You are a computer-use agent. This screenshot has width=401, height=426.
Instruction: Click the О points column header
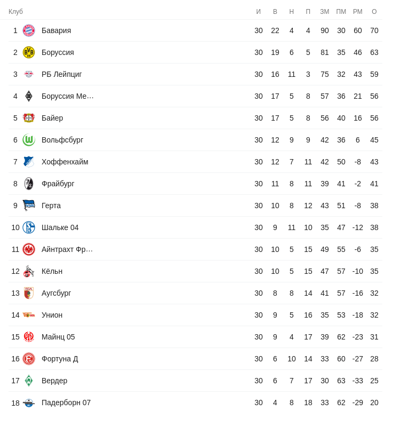pos(374,12)
